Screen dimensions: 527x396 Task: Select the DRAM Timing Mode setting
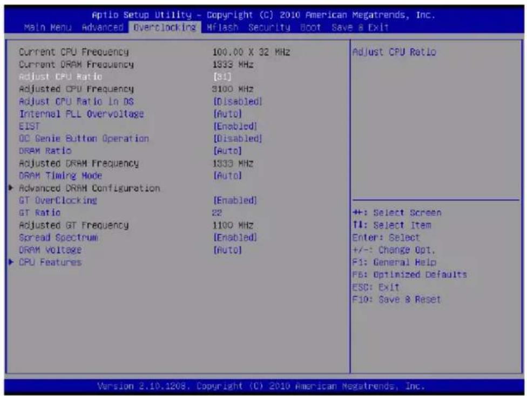[x=60, y=176]
